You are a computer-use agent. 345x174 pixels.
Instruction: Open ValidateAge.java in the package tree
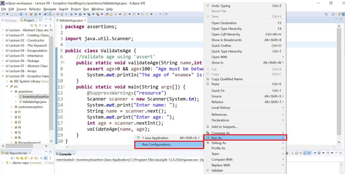34,101
